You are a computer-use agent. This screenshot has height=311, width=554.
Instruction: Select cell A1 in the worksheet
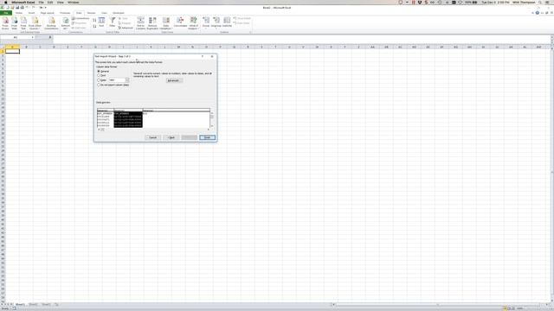coord(12,51)
